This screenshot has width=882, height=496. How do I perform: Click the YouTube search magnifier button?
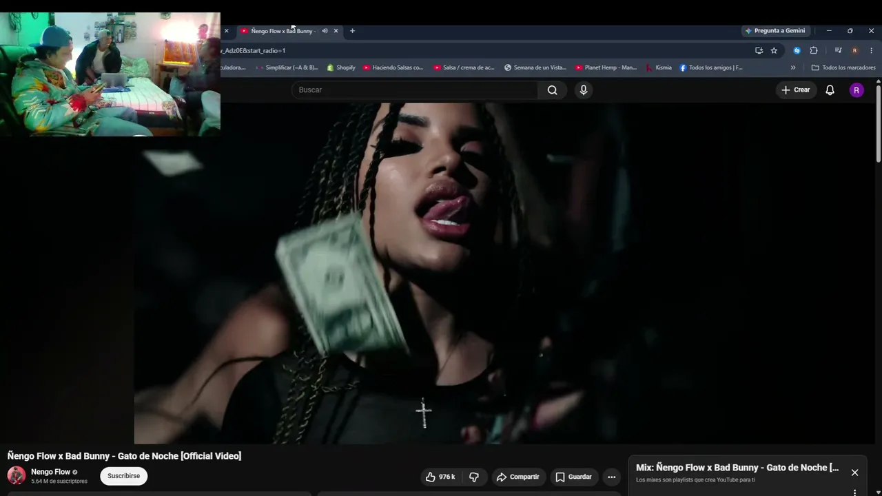tap(552, 90)
